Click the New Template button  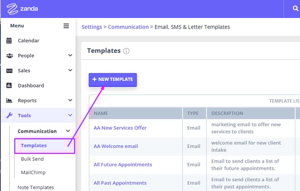click(113, 79)
